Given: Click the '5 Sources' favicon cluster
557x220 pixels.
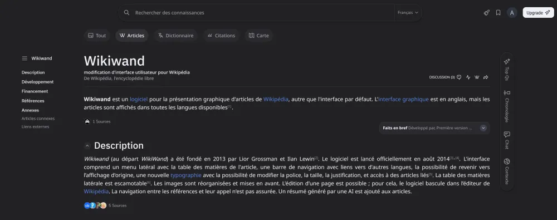Looking at the screenshot, I should point(95,206).
